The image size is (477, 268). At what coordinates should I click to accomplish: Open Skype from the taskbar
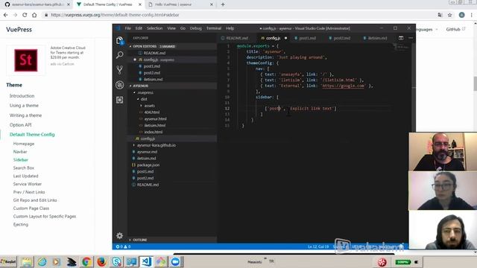[x=116, y=261]
